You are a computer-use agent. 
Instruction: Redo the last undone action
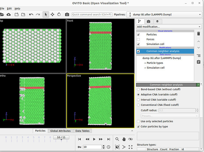point(38,14)
